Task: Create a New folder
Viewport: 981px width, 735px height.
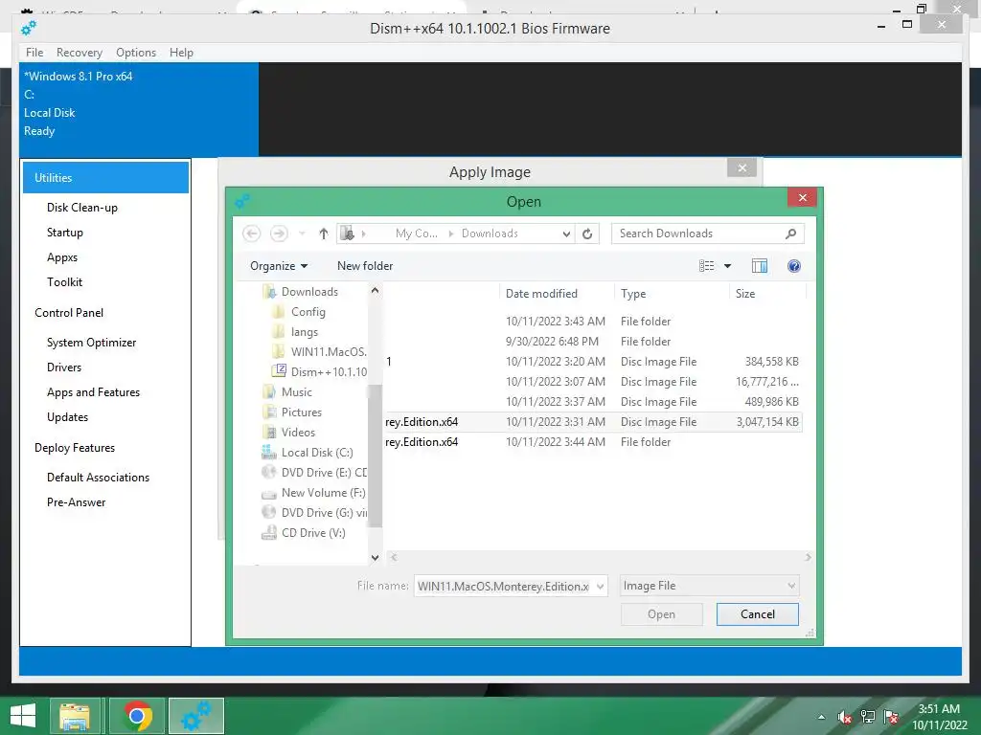Action: pos(365,266)
